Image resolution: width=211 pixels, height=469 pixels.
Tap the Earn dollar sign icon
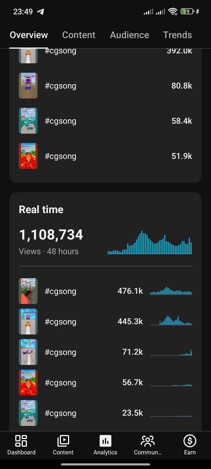coord(190,441)
